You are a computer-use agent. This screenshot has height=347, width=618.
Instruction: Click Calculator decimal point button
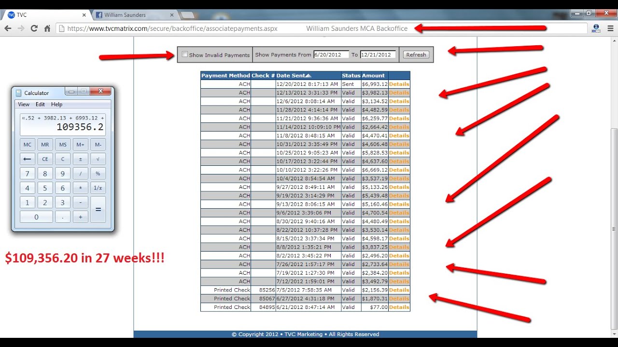click(x=63, y=217)
